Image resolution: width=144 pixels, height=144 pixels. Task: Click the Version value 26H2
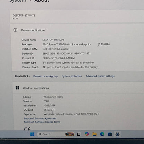pos(46,101)
